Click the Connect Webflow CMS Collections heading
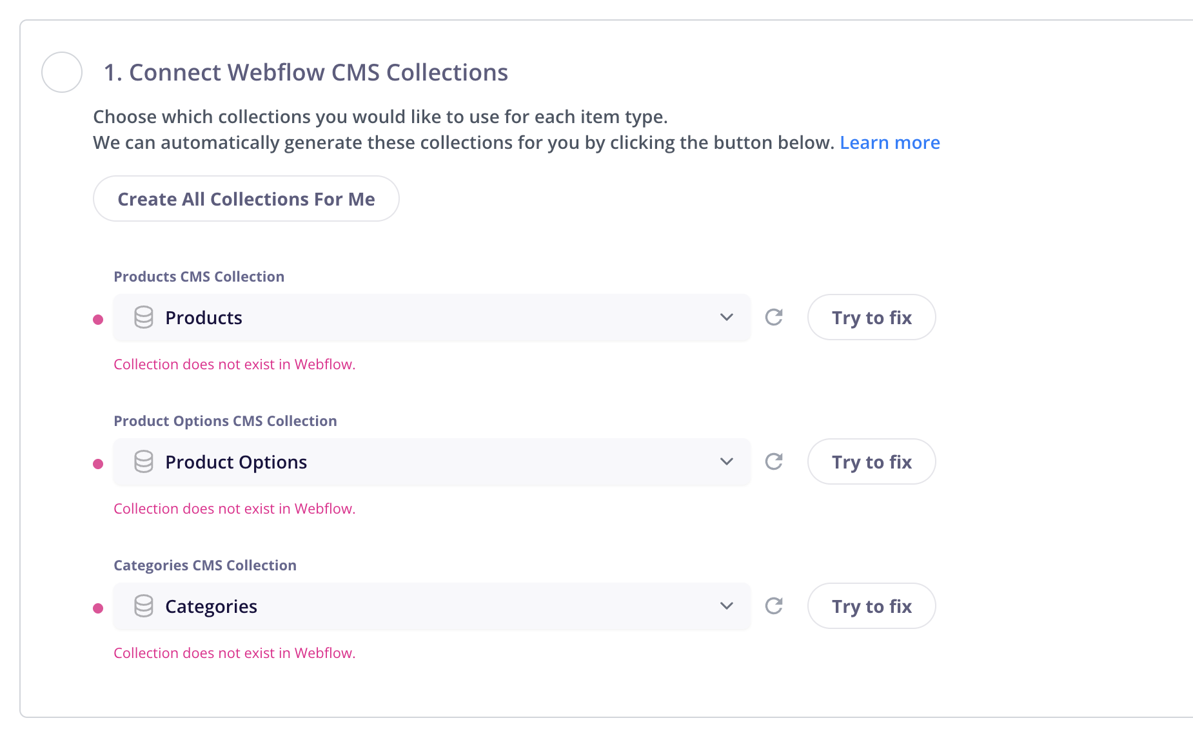Screen dimensions: 1193x745 click(x=306, y=72)
